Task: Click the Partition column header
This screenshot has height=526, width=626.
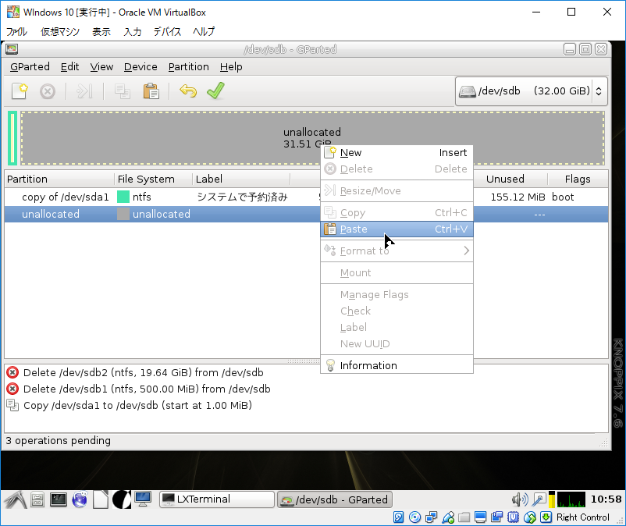Action: click(59, 179)
